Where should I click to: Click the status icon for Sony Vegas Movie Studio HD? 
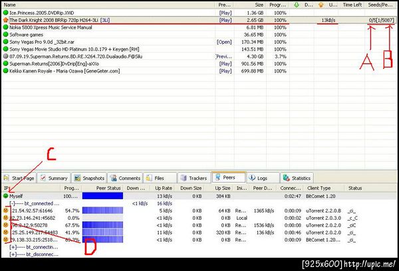click(5, 49)
